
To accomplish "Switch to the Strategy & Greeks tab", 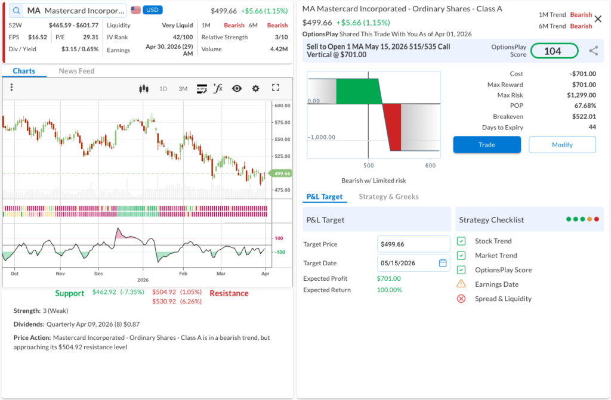I will (x=388, y=197).
